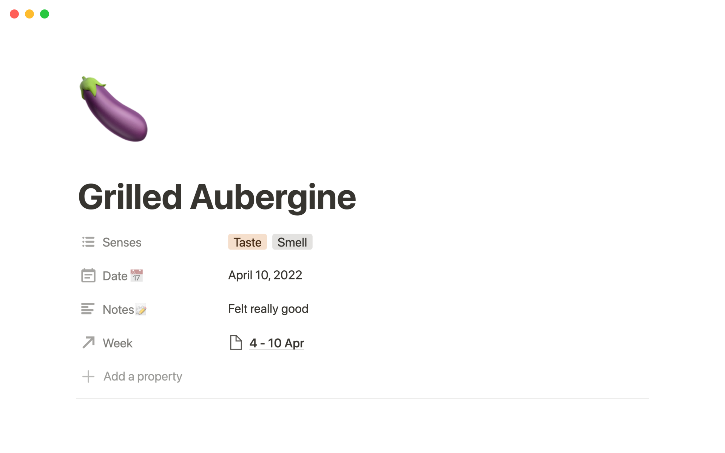Screen dimensions: 725x453
Task: Click the Date property calendar icon
Action: coord(88,276)
